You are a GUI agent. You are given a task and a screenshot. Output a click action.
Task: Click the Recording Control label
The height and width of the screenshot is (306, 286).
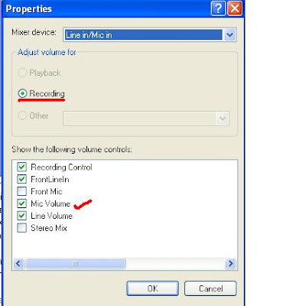pos(61,168)
